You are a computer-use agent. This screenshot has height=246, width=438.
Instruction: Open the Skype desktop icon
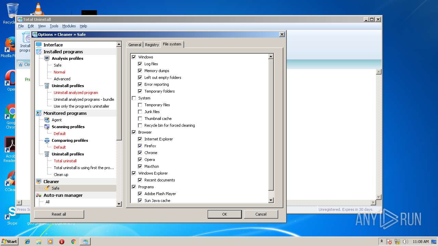[12, 215]
